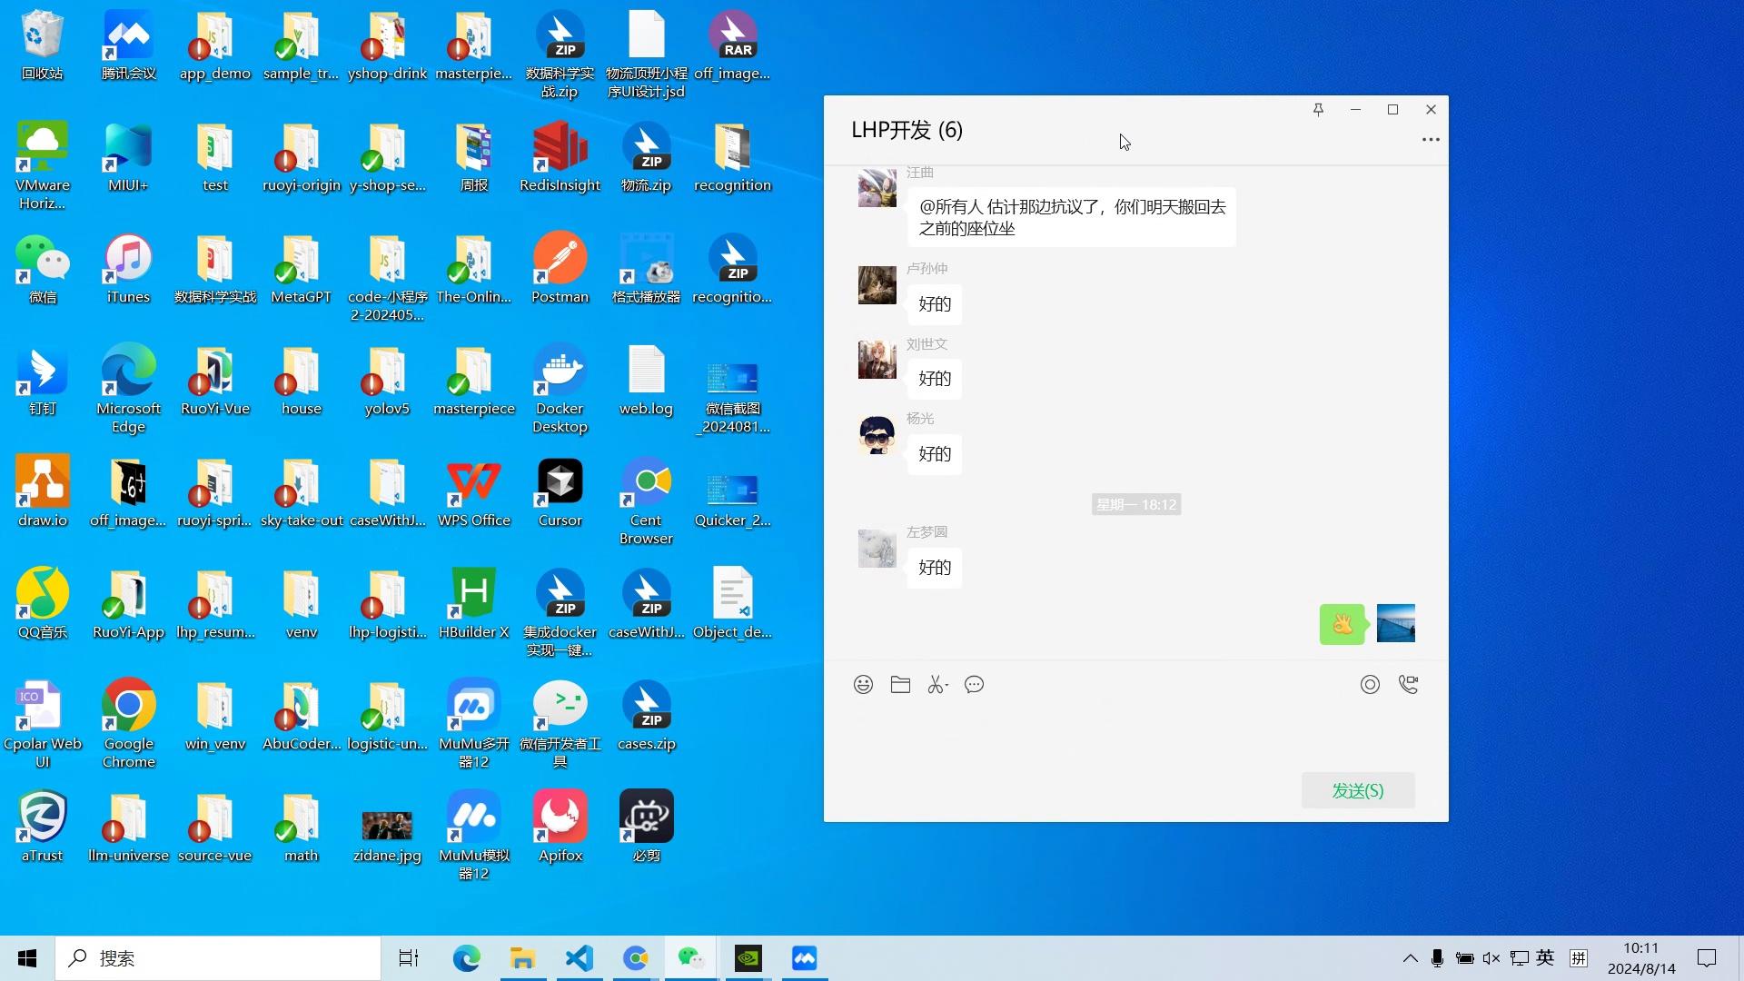The image size is (1744, 981).
Task: Select the RuoYi-Vue folder
Action: point(214,381)
